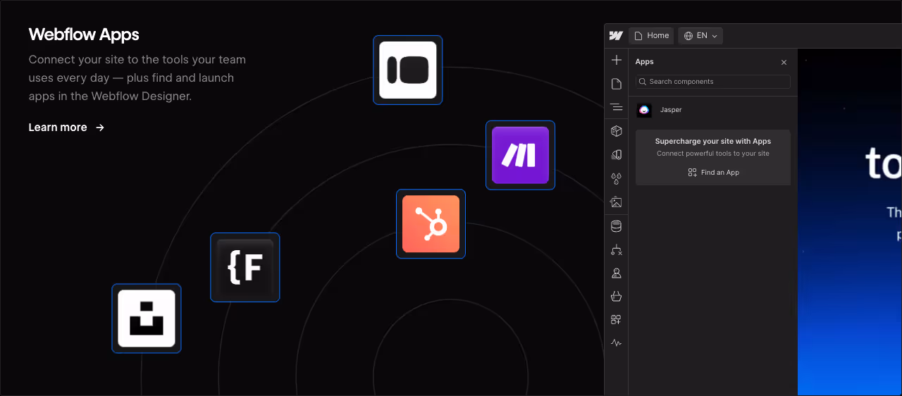
Task: Open the Pages panel icon
Action: (x=617, y=84)
